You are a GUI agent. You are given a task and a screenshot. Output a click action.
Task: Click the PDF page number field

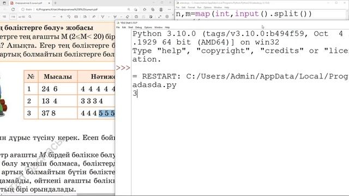pos(13,17)
